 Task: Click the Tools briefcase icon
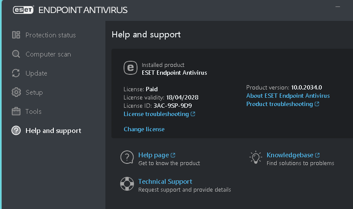click(16, 111)
